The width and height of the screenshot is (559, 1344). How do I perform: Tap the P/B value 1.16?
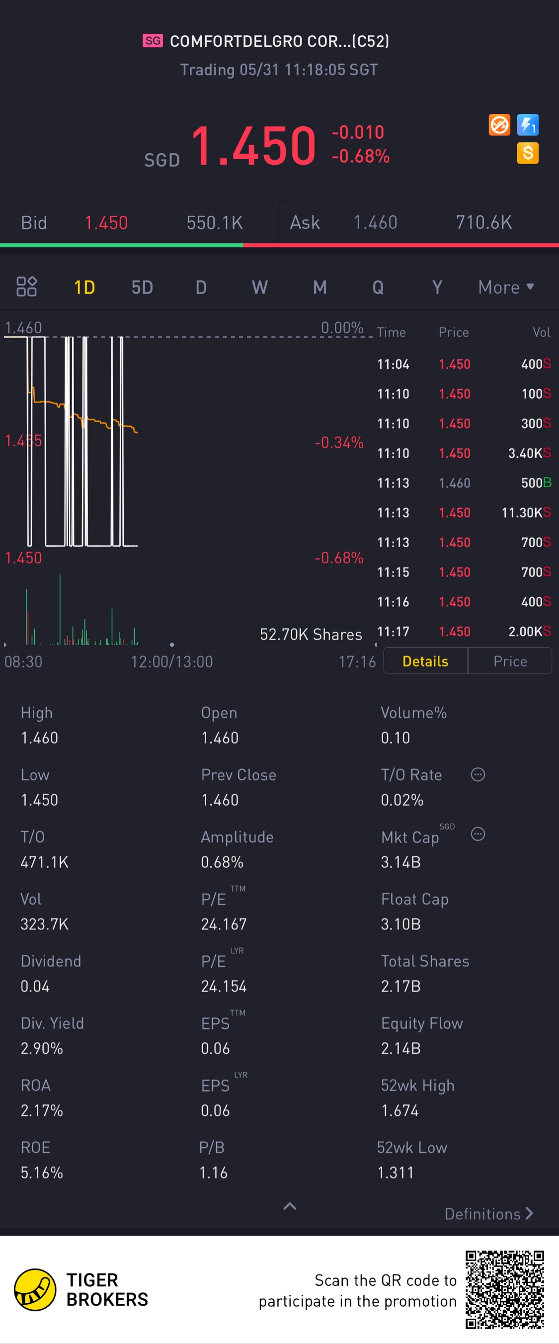[213, 1173]
